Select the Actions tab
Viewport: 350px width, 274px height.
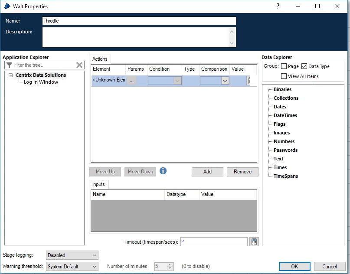pos(100,59)
